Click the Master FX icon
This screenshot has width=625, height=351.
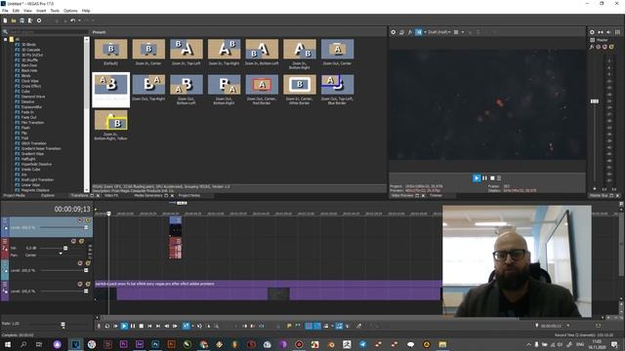click(592, 47)
